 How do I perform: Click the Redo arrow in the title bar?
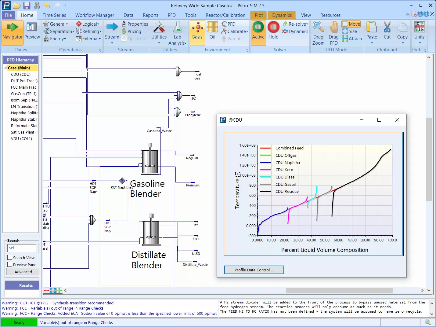(x=57, y=5)
